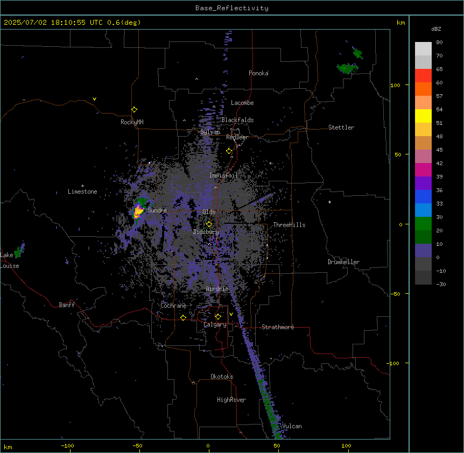464x453 pixels.
Task: Select the Vulcan label
Action: pyautogui.click(x=292, y=426)
